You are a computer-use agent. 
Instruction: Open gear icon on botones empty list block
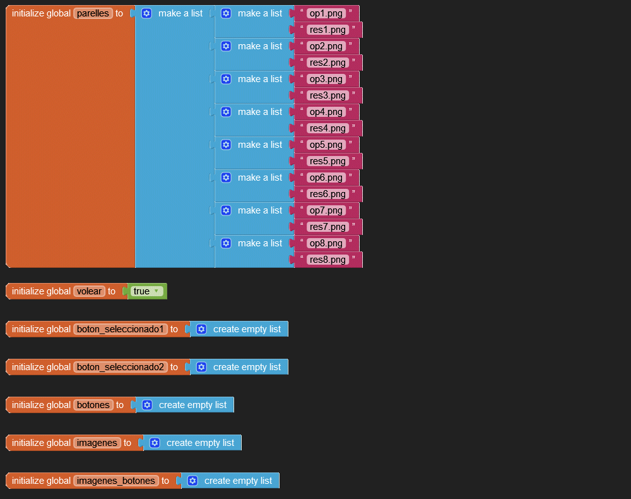[x=147, y=405]
